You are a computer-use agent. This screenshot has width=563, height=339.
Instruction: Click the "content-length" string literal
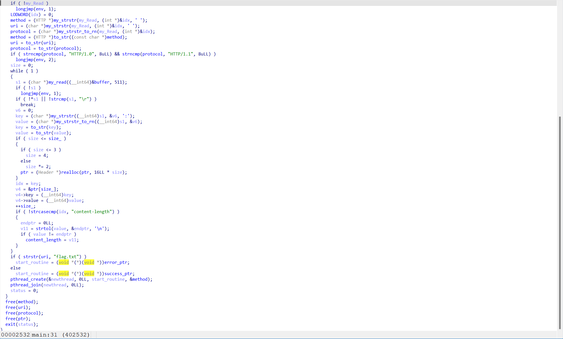(x=93, y=212)
